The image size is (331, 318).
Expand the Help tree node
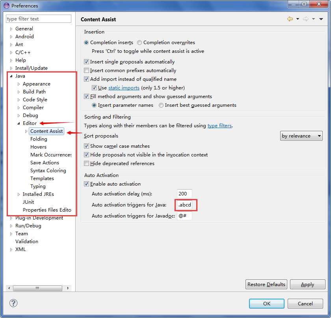11,60
